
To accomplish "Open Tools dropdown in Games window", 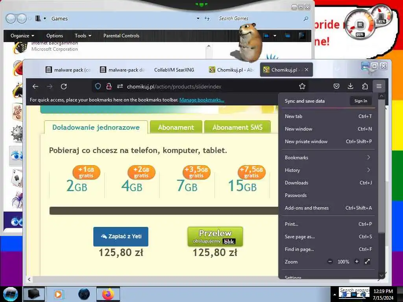I will (83, 36).
